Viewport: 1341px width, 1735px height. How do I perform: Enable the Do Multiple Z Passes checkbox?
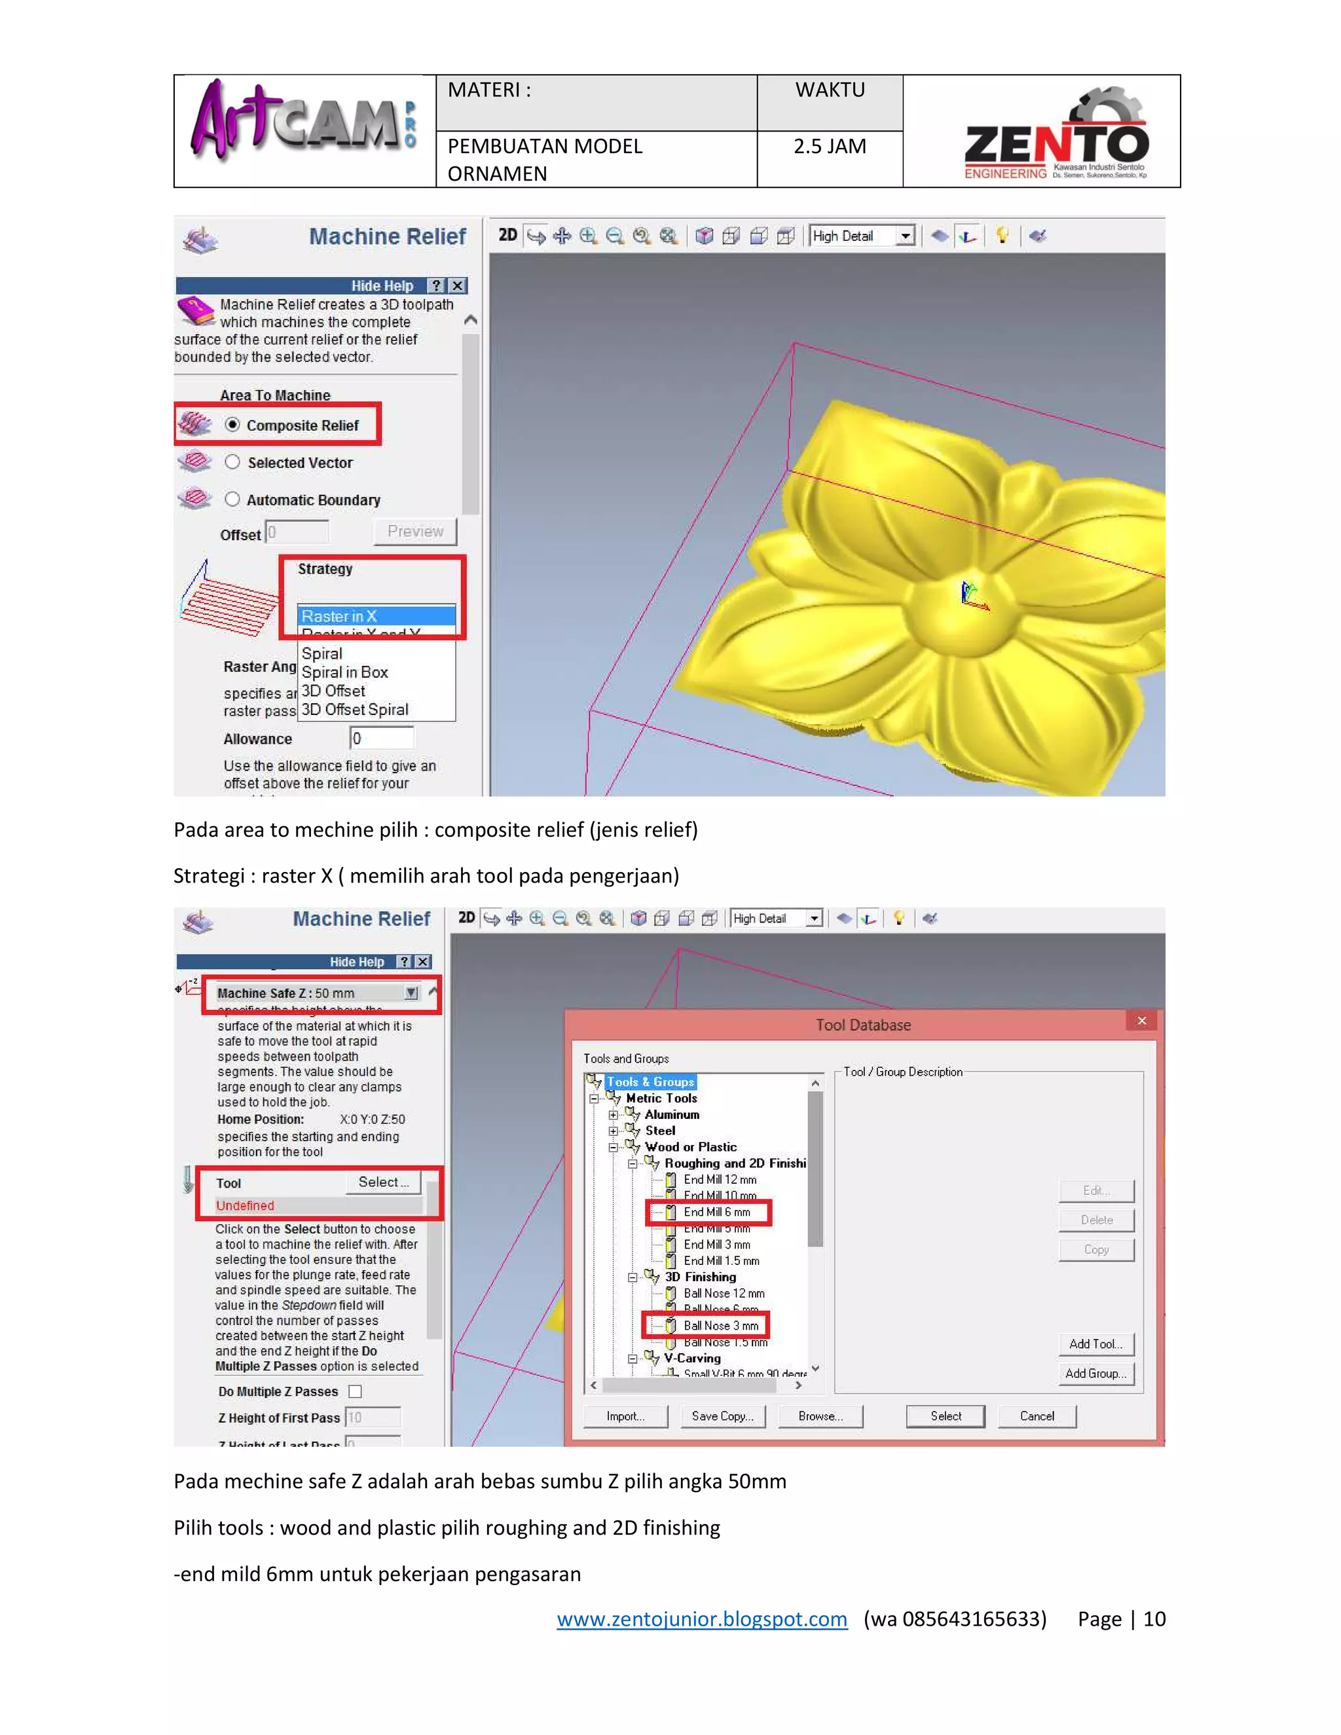tap(355, 1391)
